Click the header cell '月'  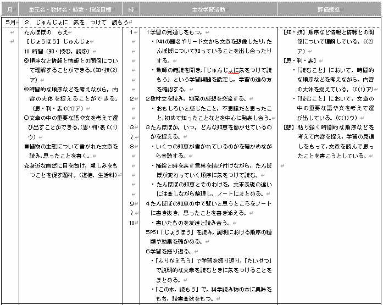click(x=10, y=9)
